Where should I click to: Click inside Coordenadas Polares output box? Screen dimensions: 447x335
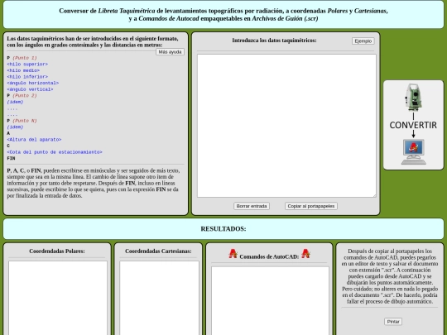(58, 298)
